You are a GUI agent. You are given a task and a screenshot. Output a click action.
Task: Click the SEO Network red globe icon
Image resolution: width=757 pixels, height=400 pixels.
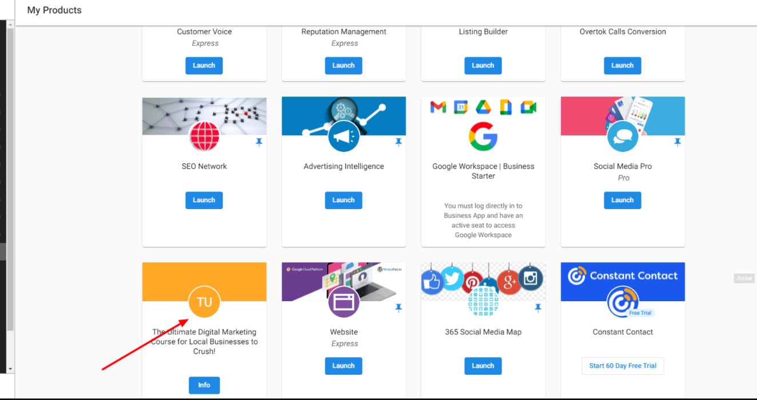204,136
